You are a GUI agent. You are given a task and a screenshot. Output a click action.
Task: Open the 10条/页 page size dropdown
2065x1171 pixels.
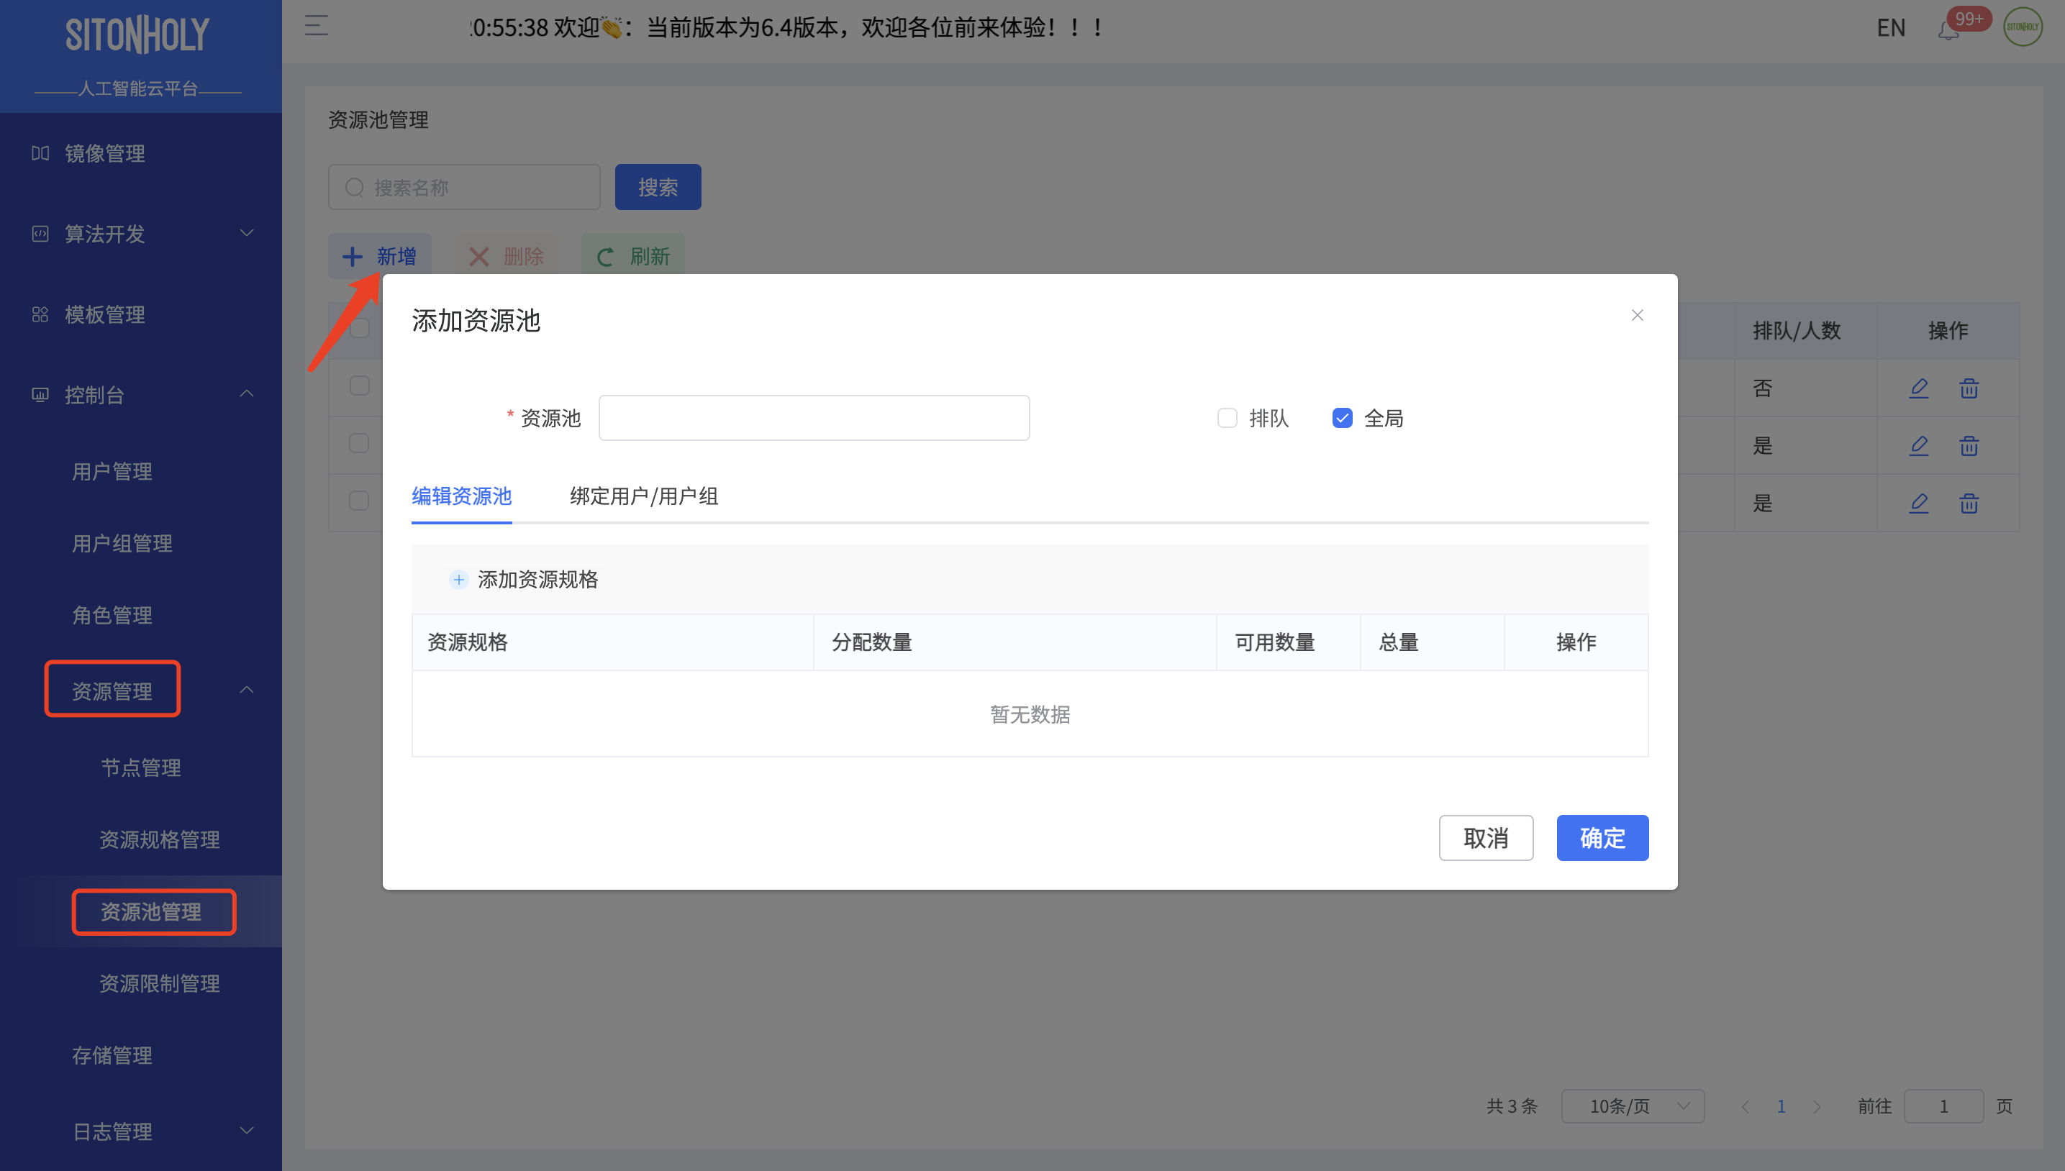[1632, 1107]
